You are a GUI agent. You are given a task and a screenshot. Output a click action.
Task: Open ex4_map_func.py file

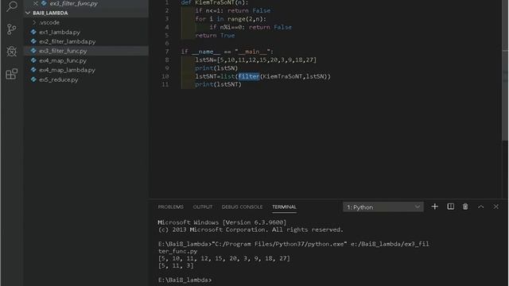coord(63,60)
